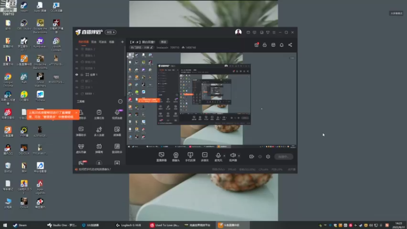Toggle visibility of first source row
Viewport: 407px width, 229px height.
click(77, 49)
